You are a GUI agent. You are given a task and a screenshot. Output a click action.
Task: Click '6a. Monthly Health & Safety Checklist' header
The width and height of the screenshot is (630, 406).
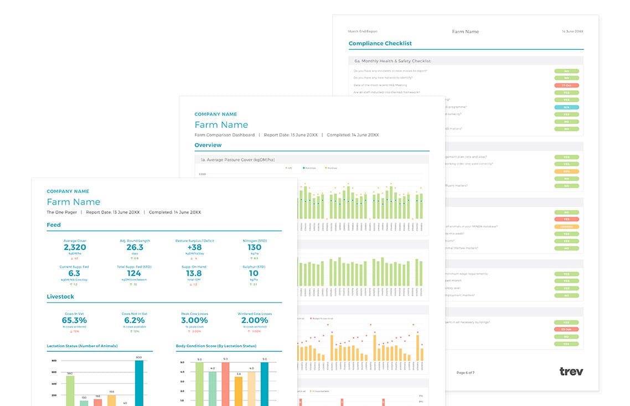tap(393, 61)
